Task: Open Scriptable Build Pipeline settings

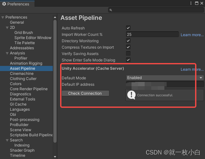Action: pos(31,135)
